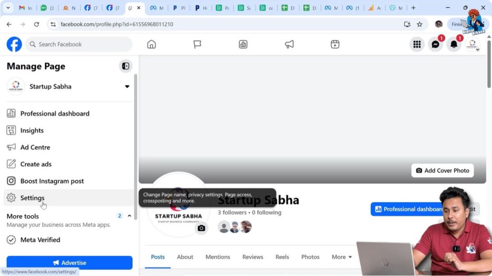
Task: Click the Add Cover Photo button
Action: (443, 171)
